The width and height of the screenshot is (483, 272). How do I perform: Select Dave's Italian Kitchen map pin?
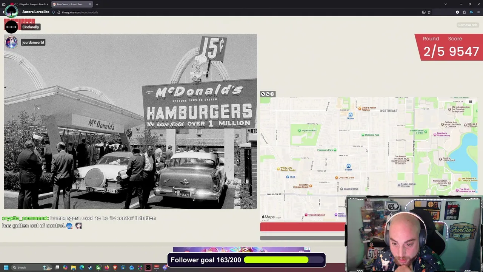point(360,108)
